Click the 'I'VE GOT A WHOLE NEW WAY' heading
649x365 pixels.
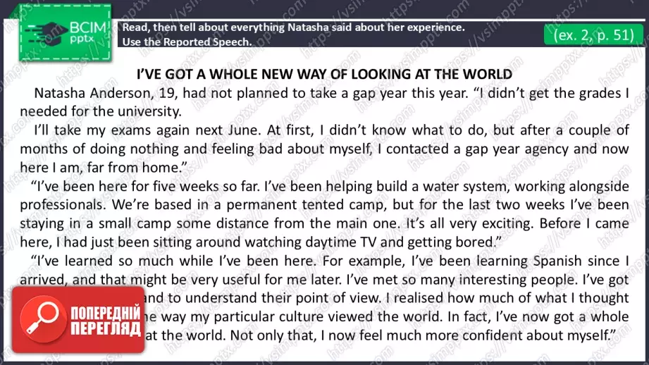tap(323, 73)
